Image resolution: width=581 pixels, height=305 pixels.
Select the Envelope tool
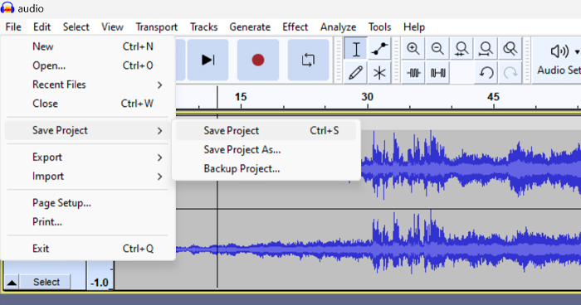[x=379, y=49]
